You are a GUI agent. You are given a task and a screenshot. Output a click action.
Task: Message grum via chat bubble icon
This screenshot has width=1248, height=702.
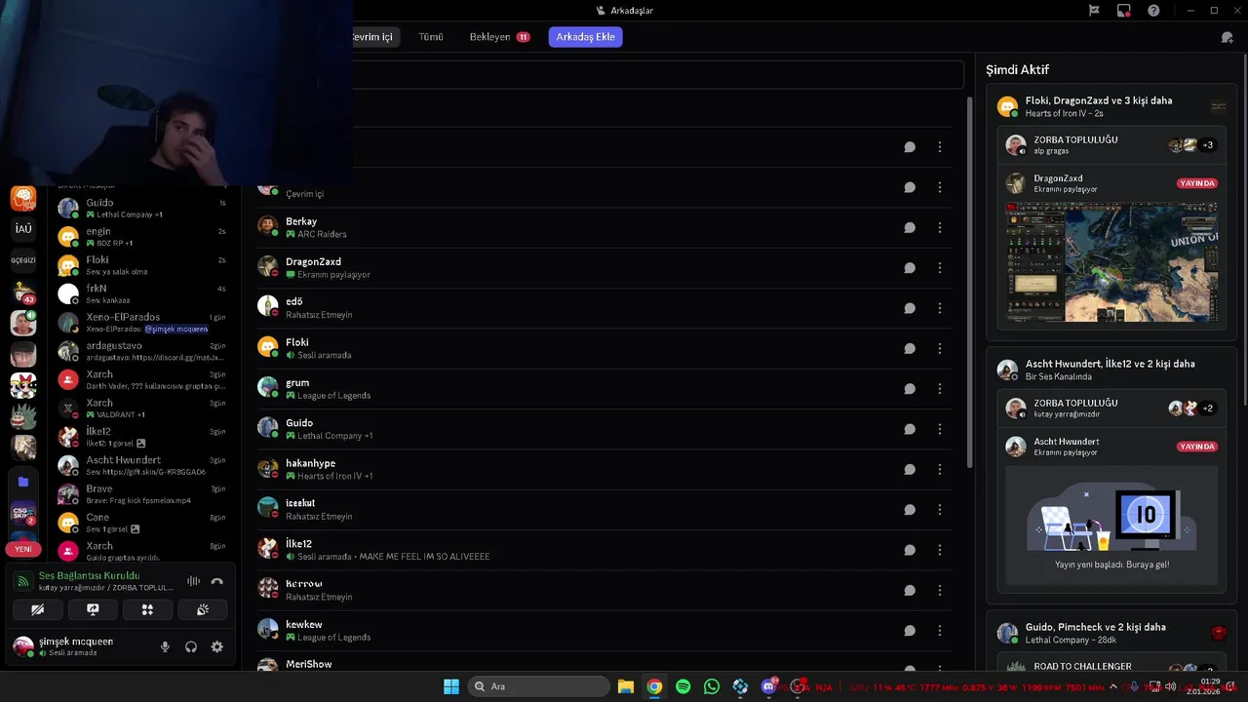(x=910, y=389)
